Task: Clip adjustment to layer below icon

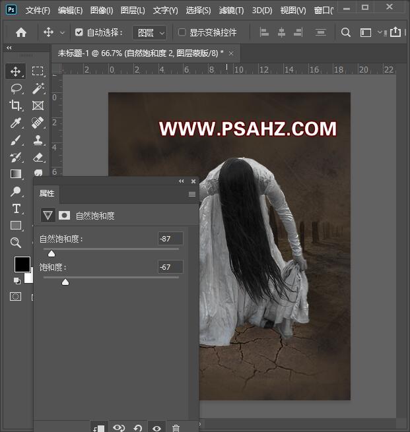Action: 99,428
